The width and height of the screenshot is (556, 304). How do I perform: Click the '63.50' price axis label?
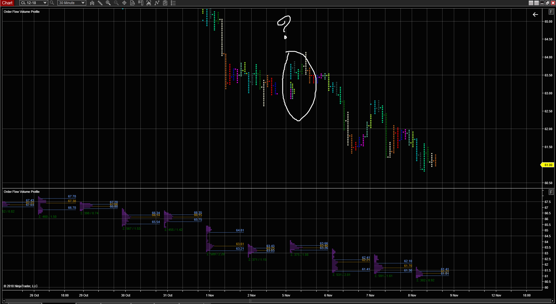548,75
